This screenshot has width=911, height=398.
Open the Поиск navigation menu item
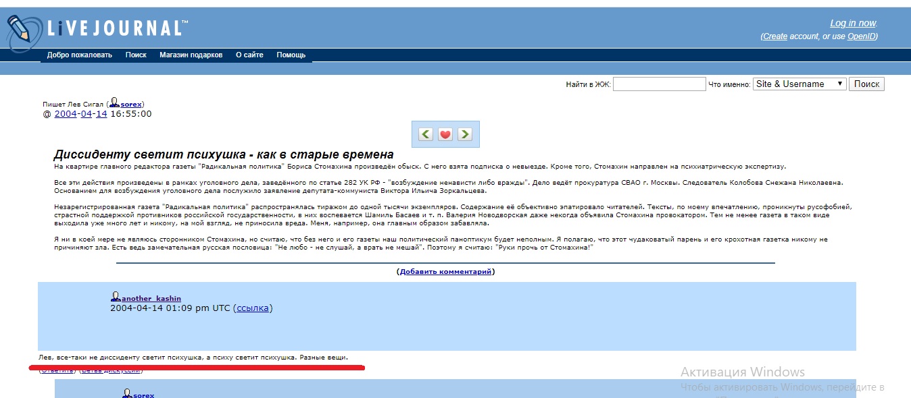tap(136, 55)
